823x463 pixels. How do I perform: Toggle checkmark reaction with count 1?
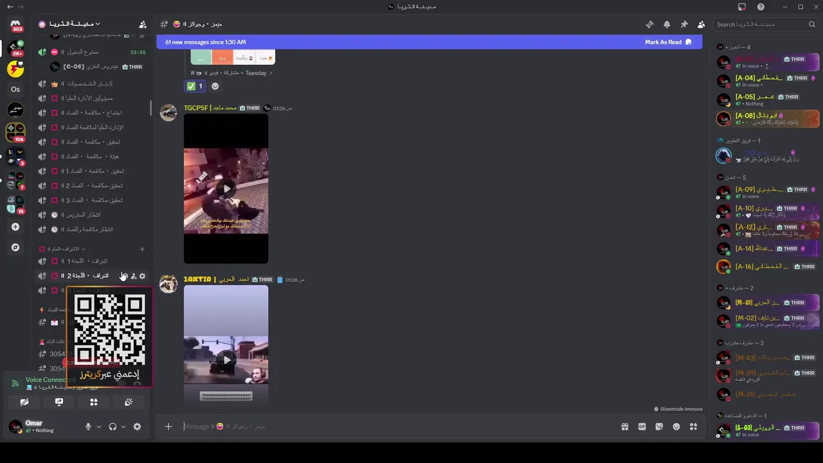point(195,86)
